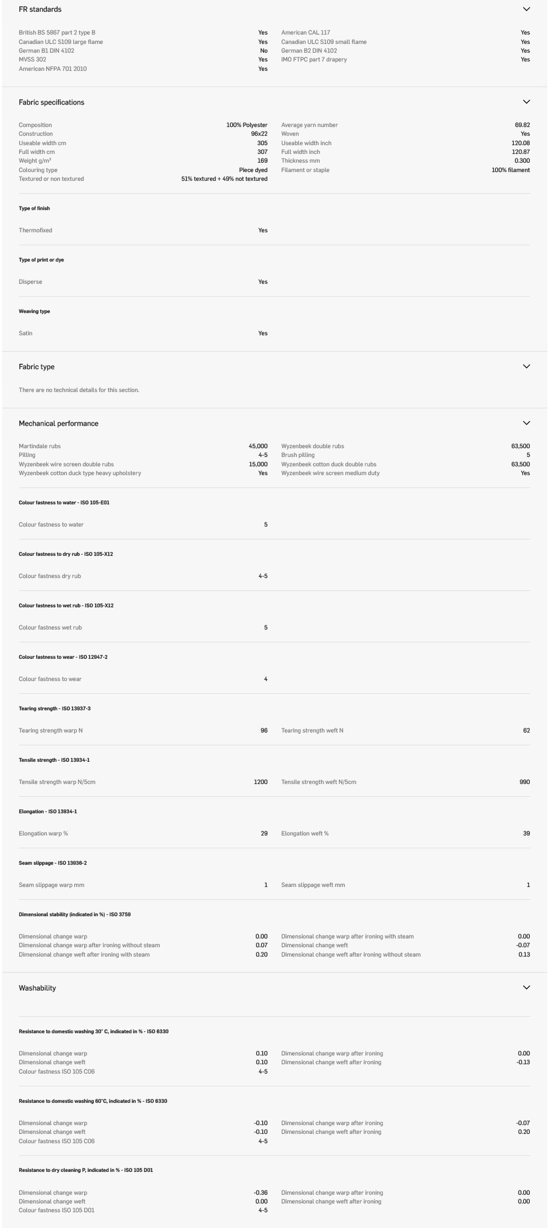Select the British BS 5867 part 2 label
Image resolution: width=556 pixels, height=1228 pixels.
click(57, 33)
